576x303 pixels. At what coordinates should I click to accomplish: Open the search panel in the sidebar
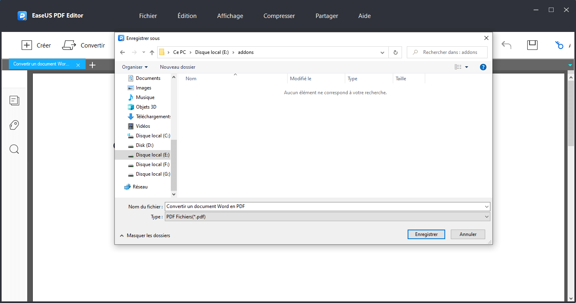click(14, 149)
